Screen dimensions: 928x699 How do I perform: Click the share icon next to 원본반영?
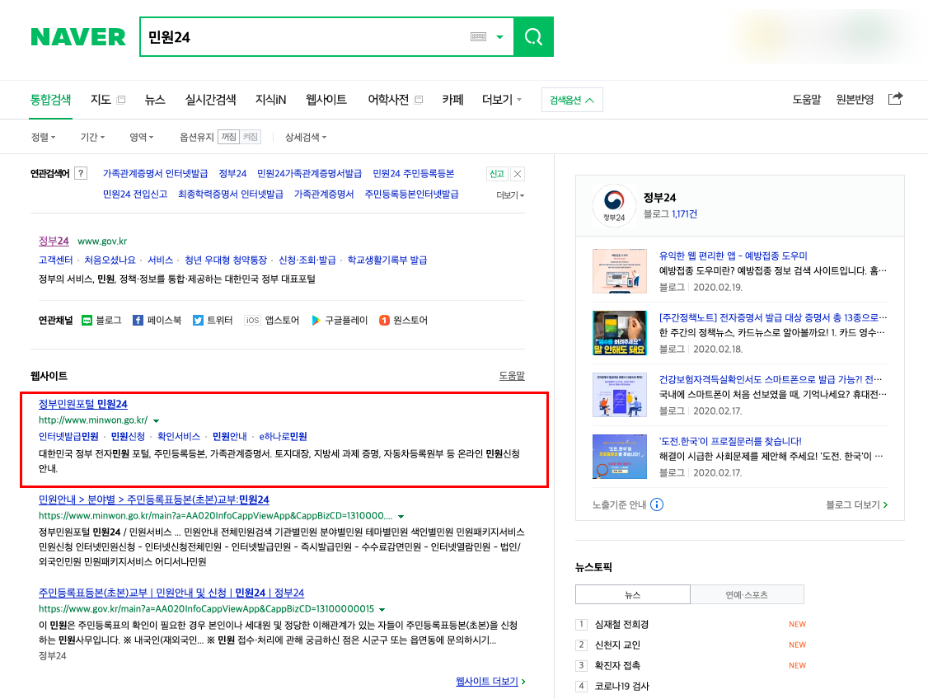click(896, 99)
